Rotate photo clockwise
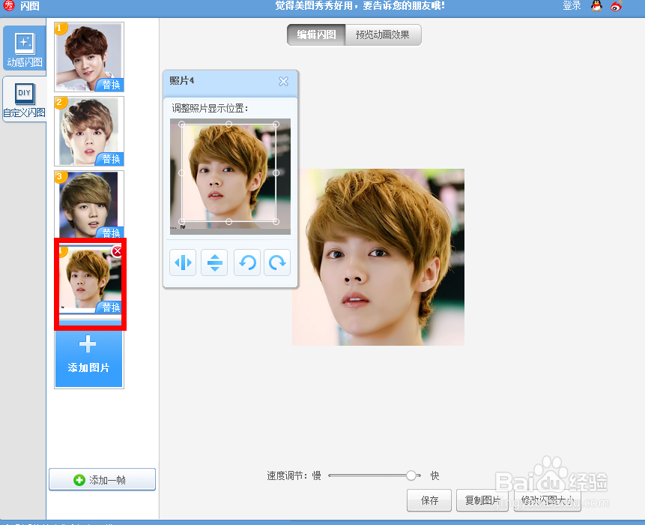The image size is (645, 525). [277, 262]
